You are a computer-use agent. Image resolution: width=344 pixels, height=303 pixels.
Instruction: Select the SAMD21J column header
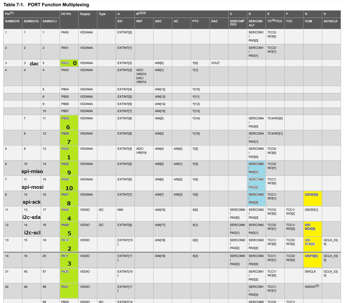click(x=50, y=23)
